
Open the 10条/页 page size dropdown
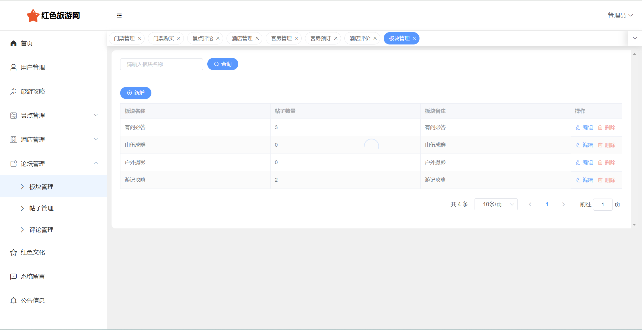click(x=496, y=204)
